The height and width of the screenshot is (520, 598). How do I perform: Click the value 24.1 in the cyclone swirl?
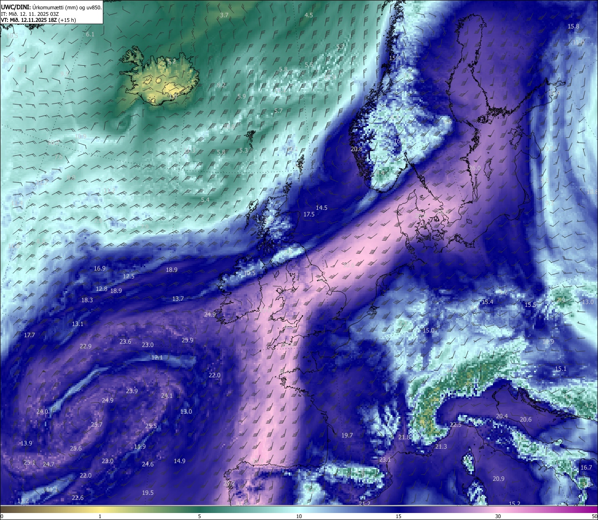click(167, 395)
